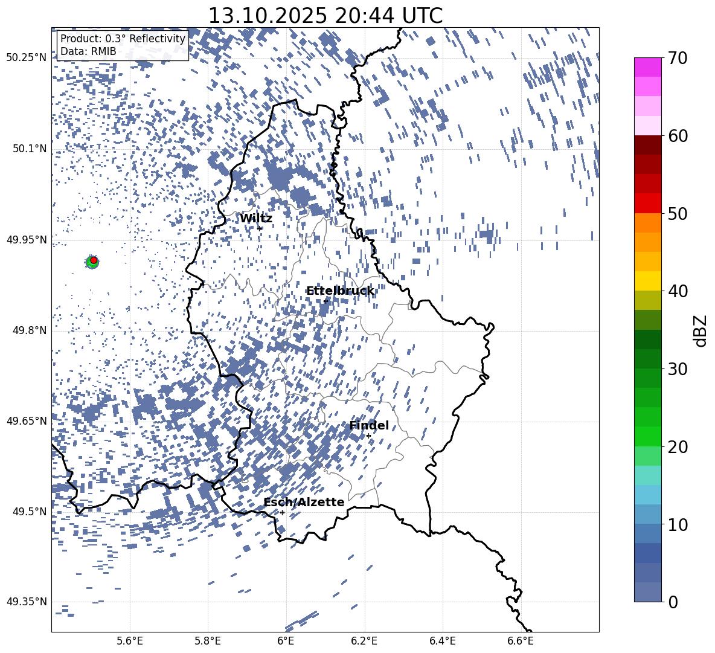Click the dBZ colorbar unit label
715x653 pixels.
[x=700, y=330]
